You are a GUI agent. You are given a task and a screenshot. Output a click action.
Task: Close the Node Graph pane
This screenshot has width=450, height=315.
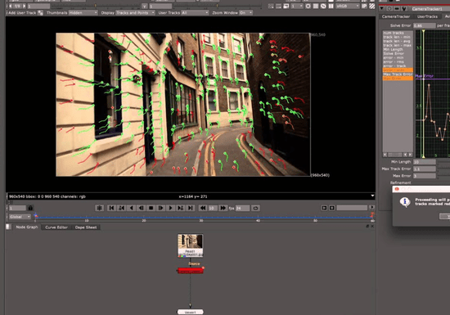coord(372,227)
